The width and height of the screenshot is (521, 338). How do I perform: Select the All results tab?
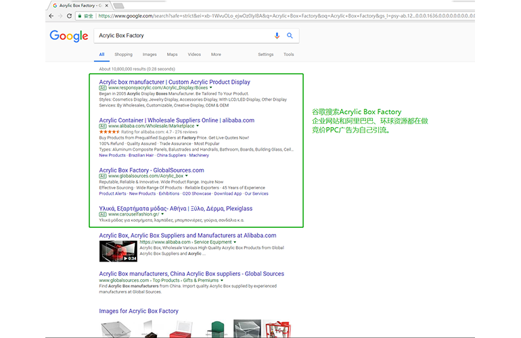tap(101, 55)
